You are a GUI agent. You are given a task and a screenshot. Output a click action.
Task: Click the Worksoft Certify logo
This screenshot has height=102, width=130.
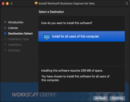click(34, 95)
